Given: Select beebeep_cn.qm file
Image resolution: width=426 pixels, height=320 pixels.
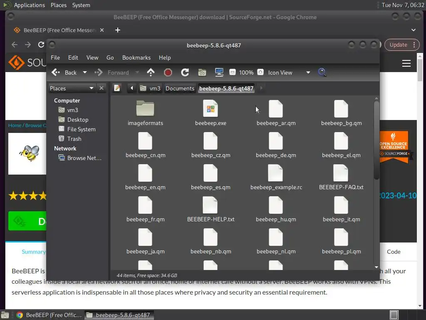Looking at the screenshot, I should pos(145,145).
